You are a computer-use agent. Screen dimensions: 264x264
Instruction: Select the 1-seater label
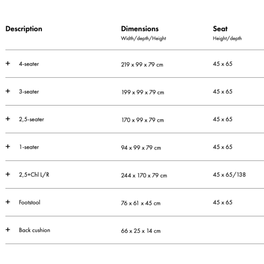[29, 147]
